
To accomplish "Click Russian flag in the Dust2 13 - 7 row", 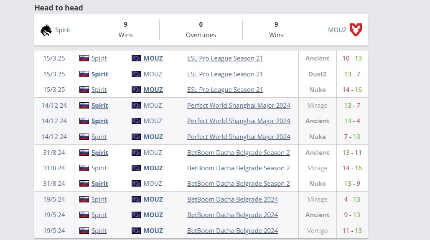I will [84, 74].
